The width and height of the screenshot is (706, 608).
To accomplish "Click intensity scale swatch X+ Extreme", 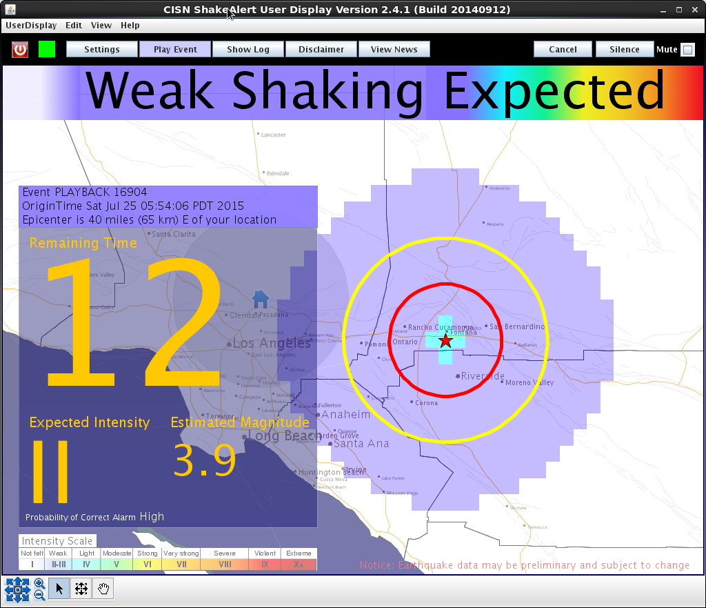I will pos(299,565).
